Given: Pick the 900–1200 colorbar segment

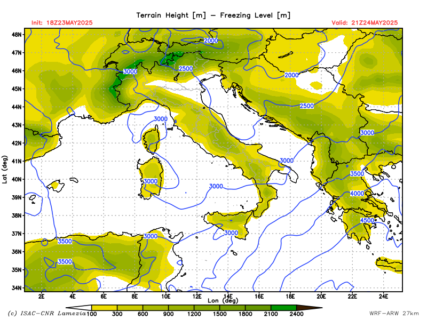Looking at the screenshot, I should pyautogui.click(x=181, y=308).
